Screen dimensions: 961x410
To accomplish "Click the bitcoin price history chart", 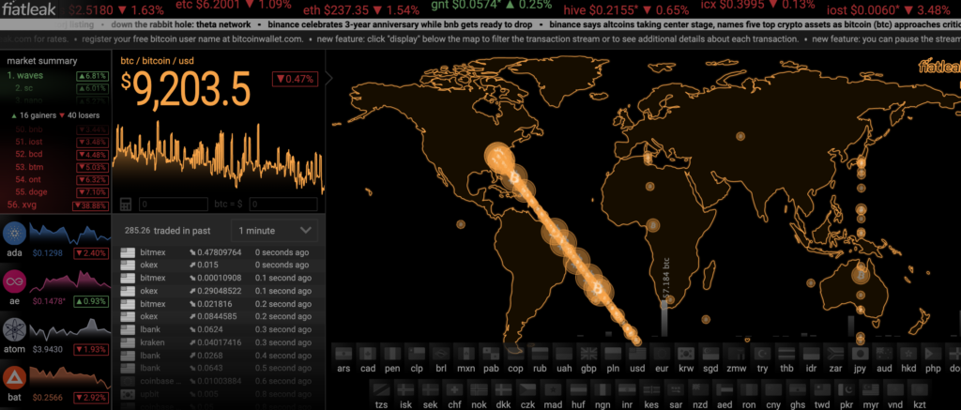I will coord(218,158).
